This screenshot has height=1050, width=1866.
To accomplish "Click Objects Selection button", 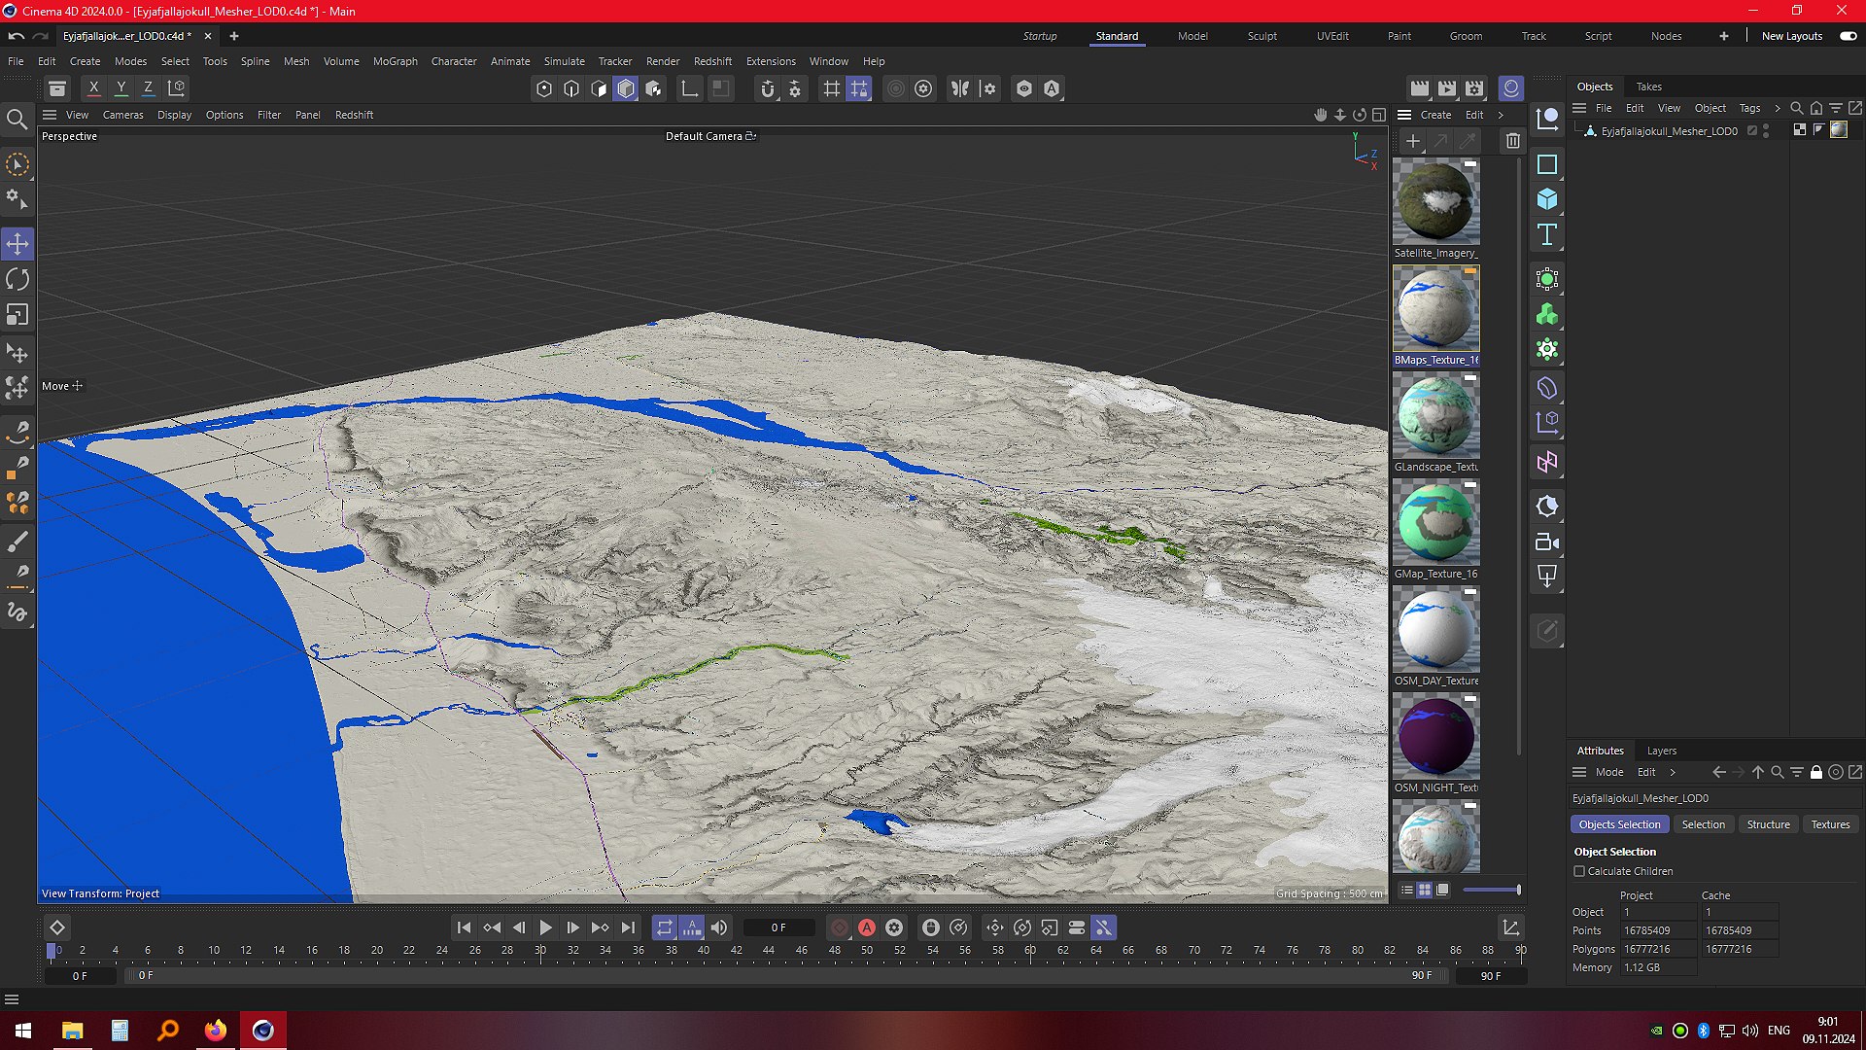I will coord(1619,824).
